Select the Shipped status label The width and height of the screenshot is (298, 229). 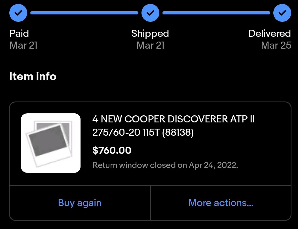[x=150, y=34]
